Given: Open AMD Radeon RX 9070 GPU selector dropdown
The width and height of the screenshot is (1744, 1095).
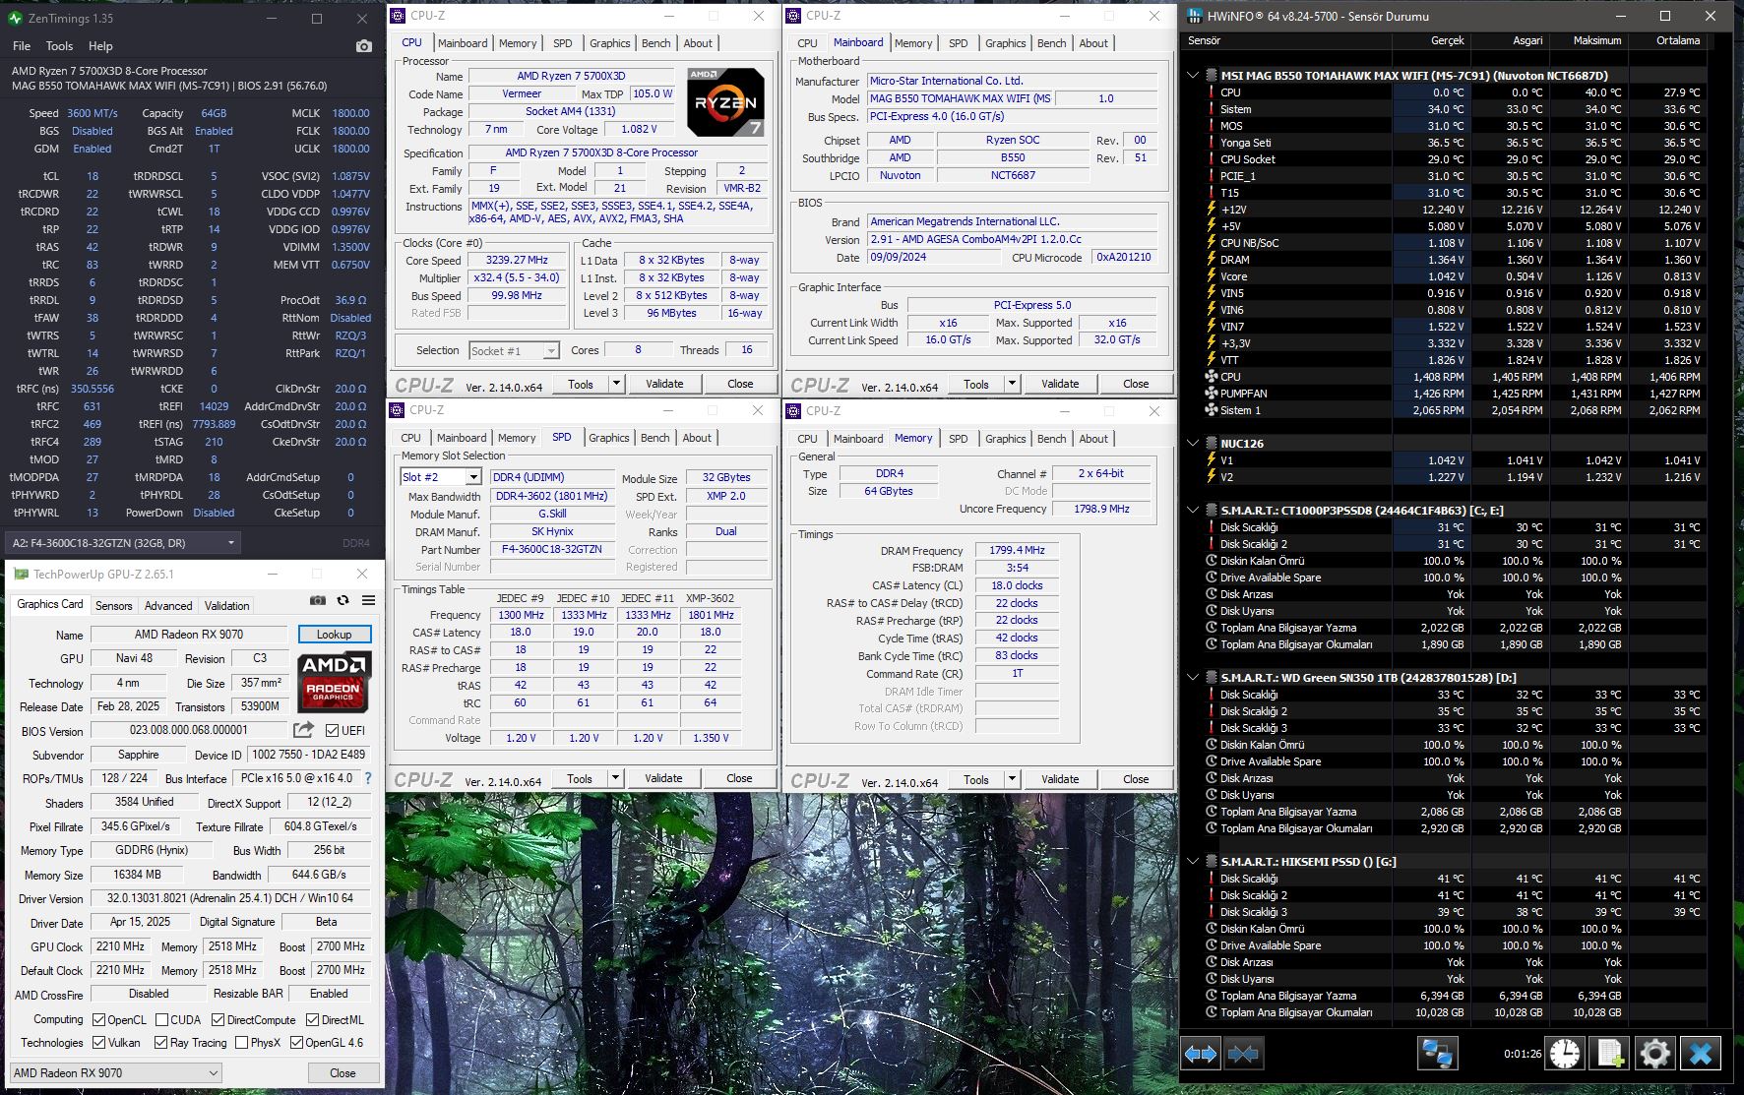Looking at the screenshot, I should click(116, 1072).
